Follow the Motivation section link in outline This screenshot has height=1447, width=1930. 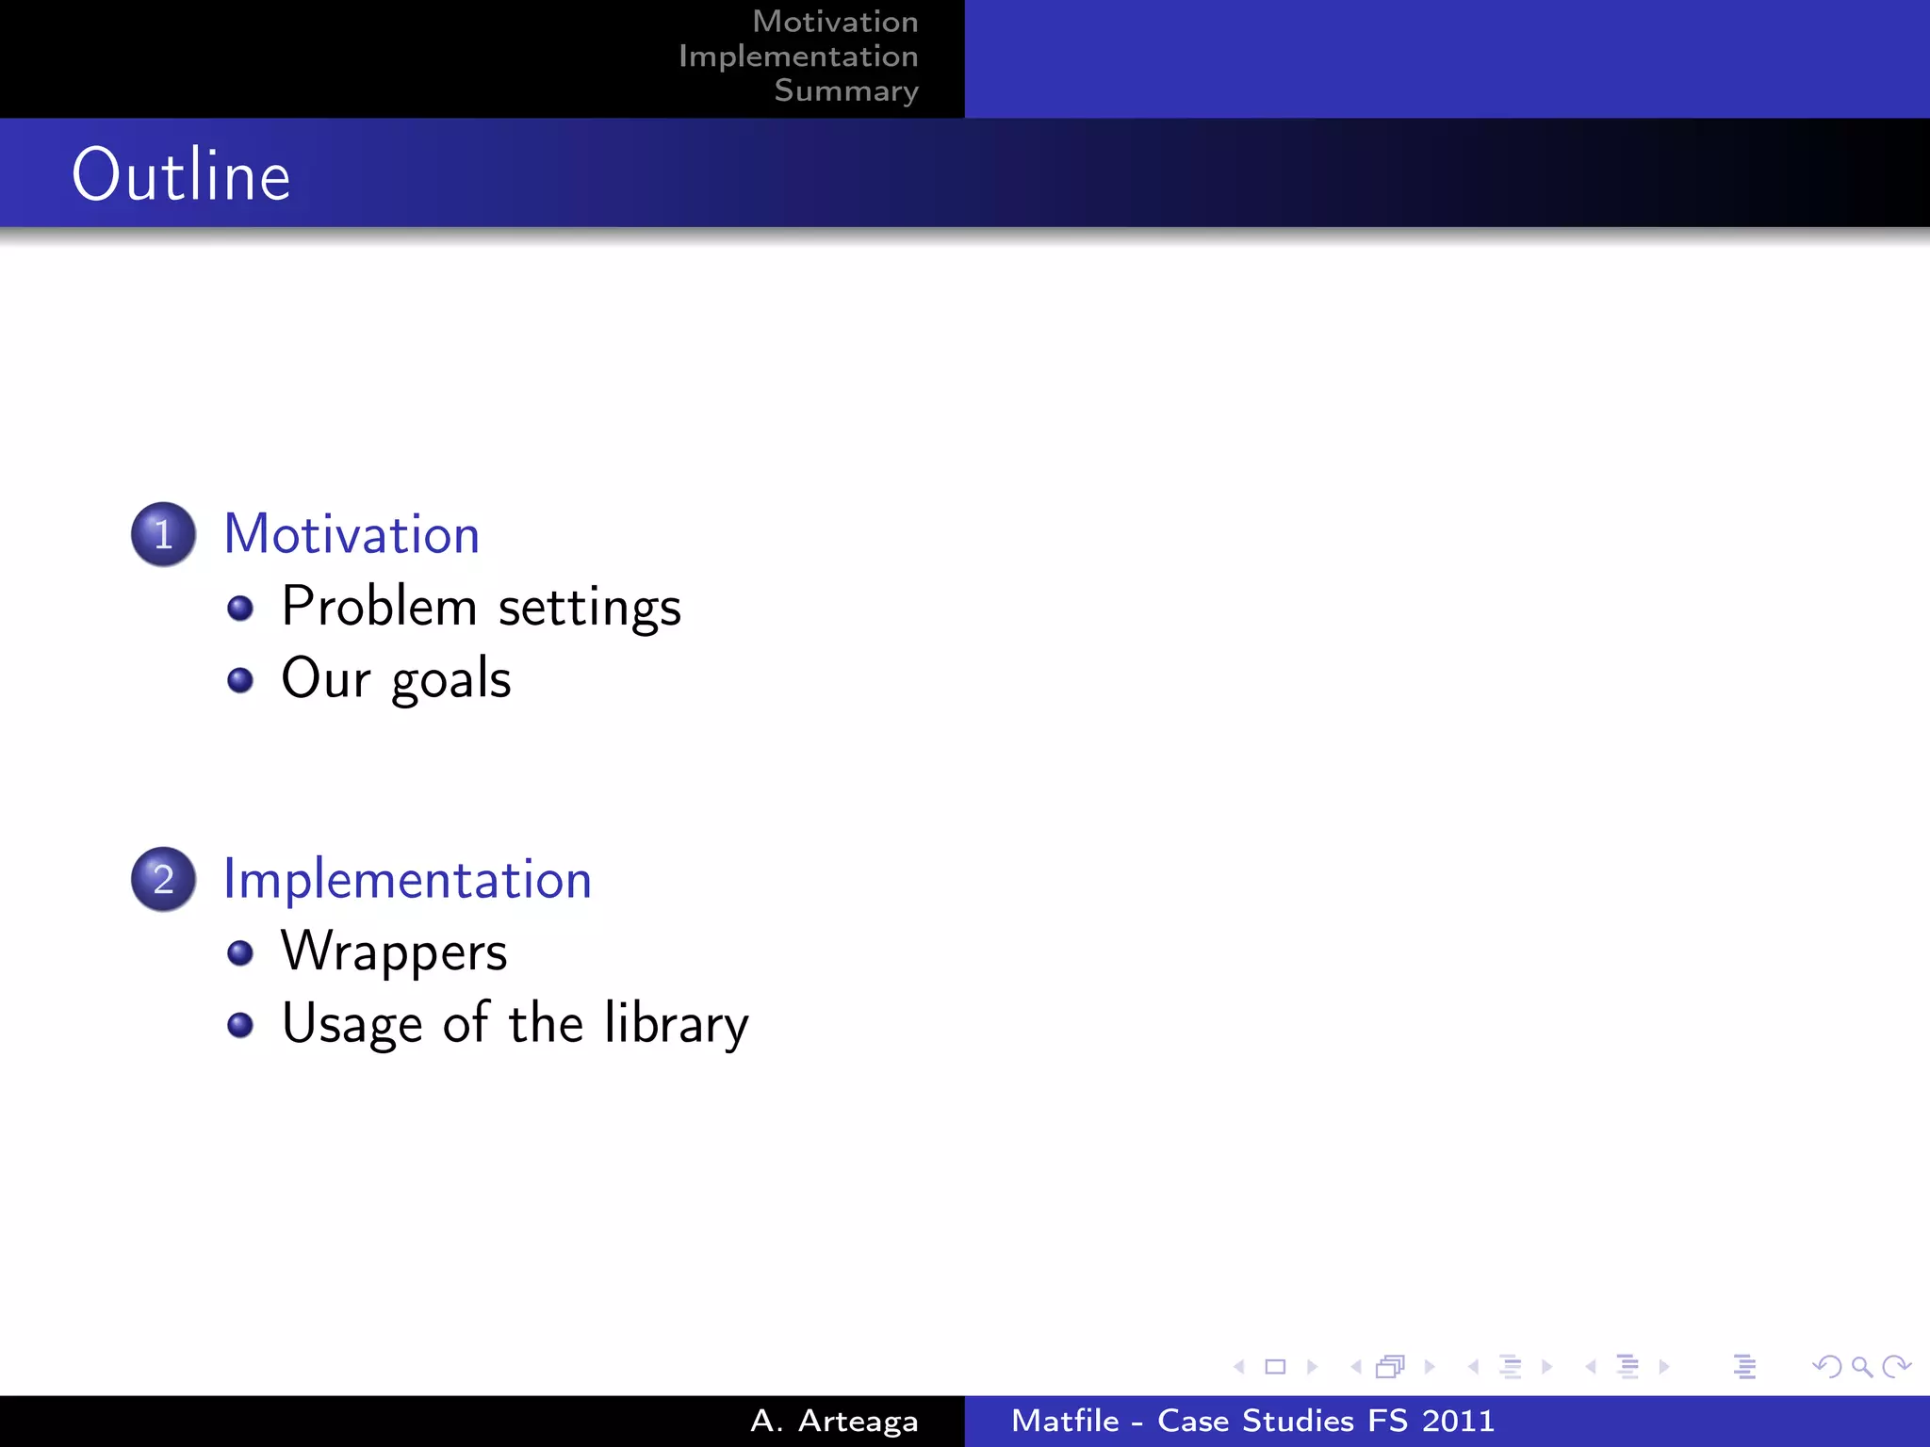352,534
